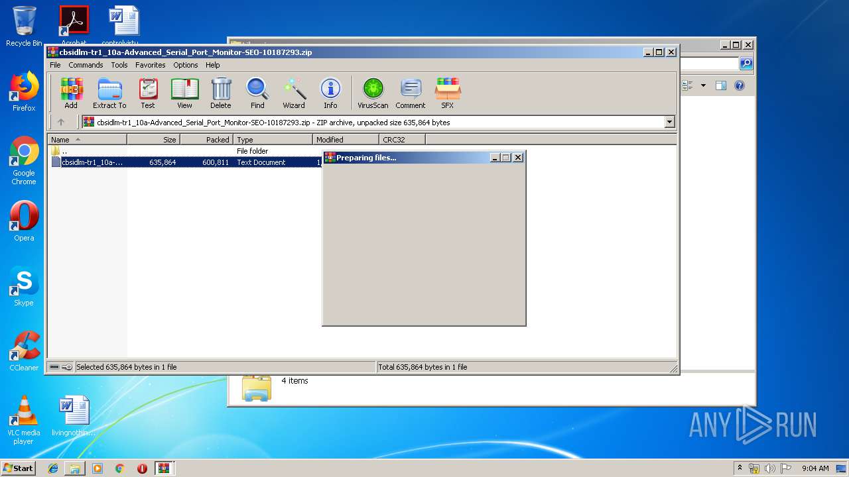The width and height of the screenshot is (849, 477).
Task: Toggle Explorer preview pane icon
Action: (x=721, y=85)
